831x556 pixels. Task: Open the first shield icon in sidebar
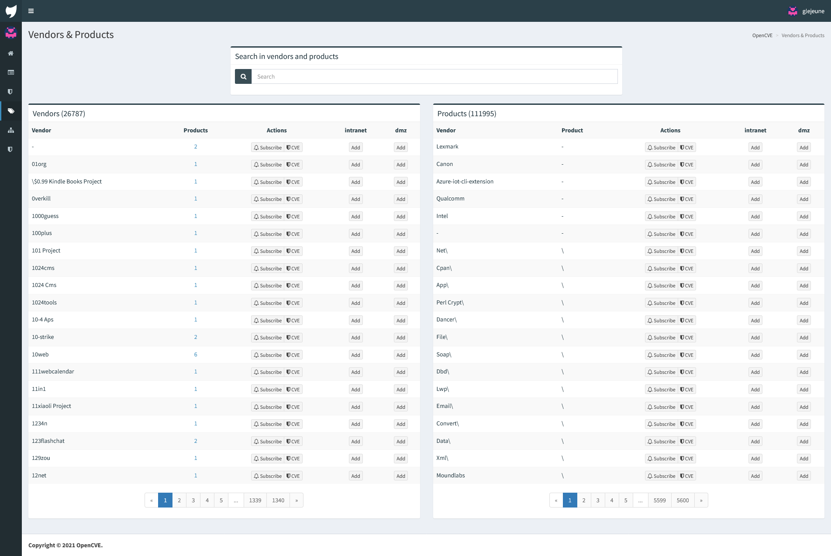point(11,92)
